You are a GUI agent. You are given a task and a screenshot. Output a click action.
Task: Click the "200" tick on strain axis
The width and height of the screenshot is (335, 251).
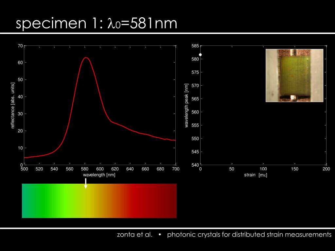tap(326, 169)
